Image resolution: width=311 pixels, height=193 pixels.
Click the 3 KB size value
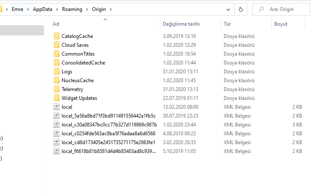(x=297, y=125)
